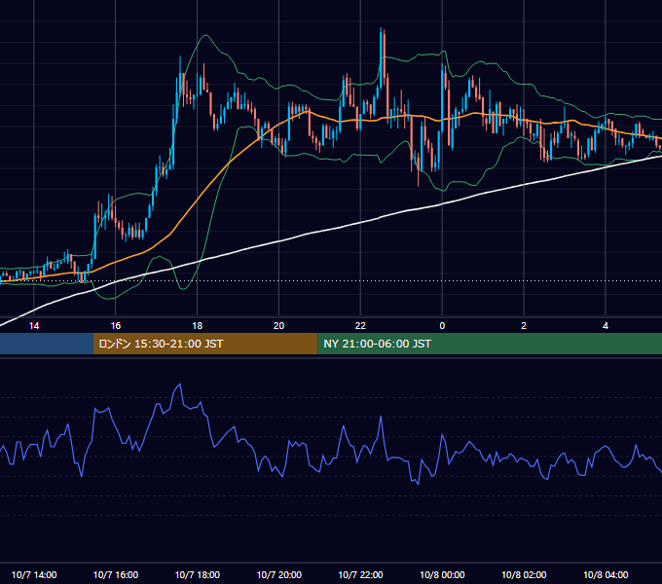Select the 10/8 00:00 time label
662x584 pixels.
442,574
